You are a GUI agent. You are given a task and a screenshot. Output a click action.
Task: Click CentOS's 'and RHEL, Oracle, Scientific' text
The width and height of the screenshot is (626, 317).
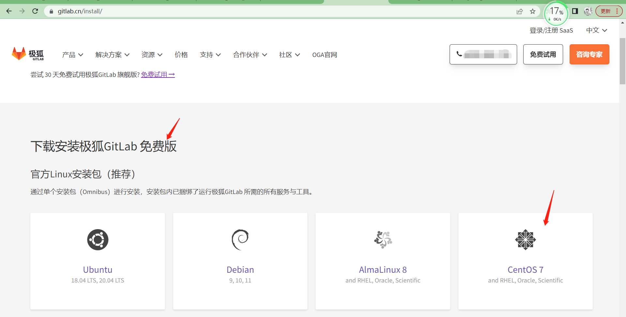point(526,280)
